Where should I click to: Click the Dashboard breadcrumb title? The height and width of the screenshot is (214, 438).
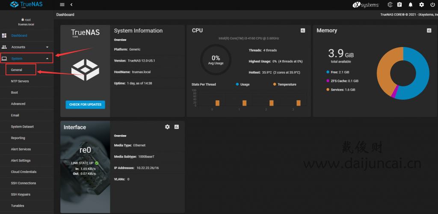pyautogui.click(x=65, y=15)
